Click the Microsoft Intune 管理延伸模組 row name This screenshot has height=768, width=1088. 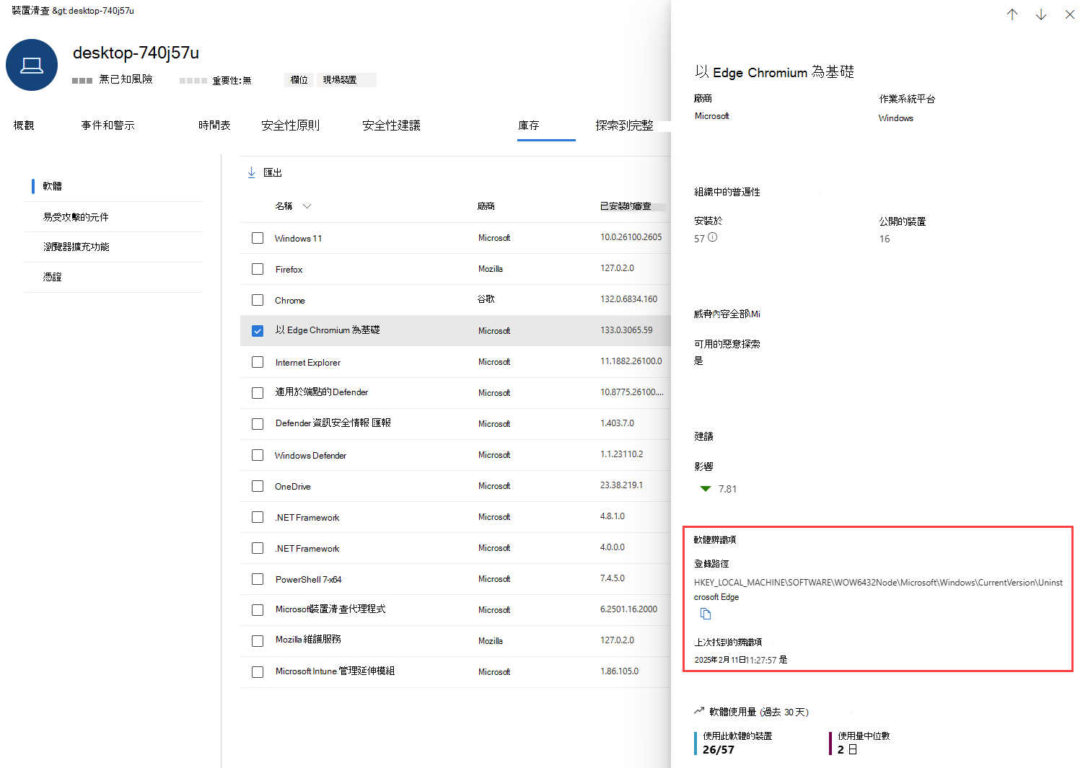tap(335, 671)
